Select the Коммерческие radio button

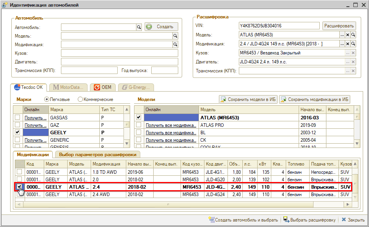tap(80, 99)
